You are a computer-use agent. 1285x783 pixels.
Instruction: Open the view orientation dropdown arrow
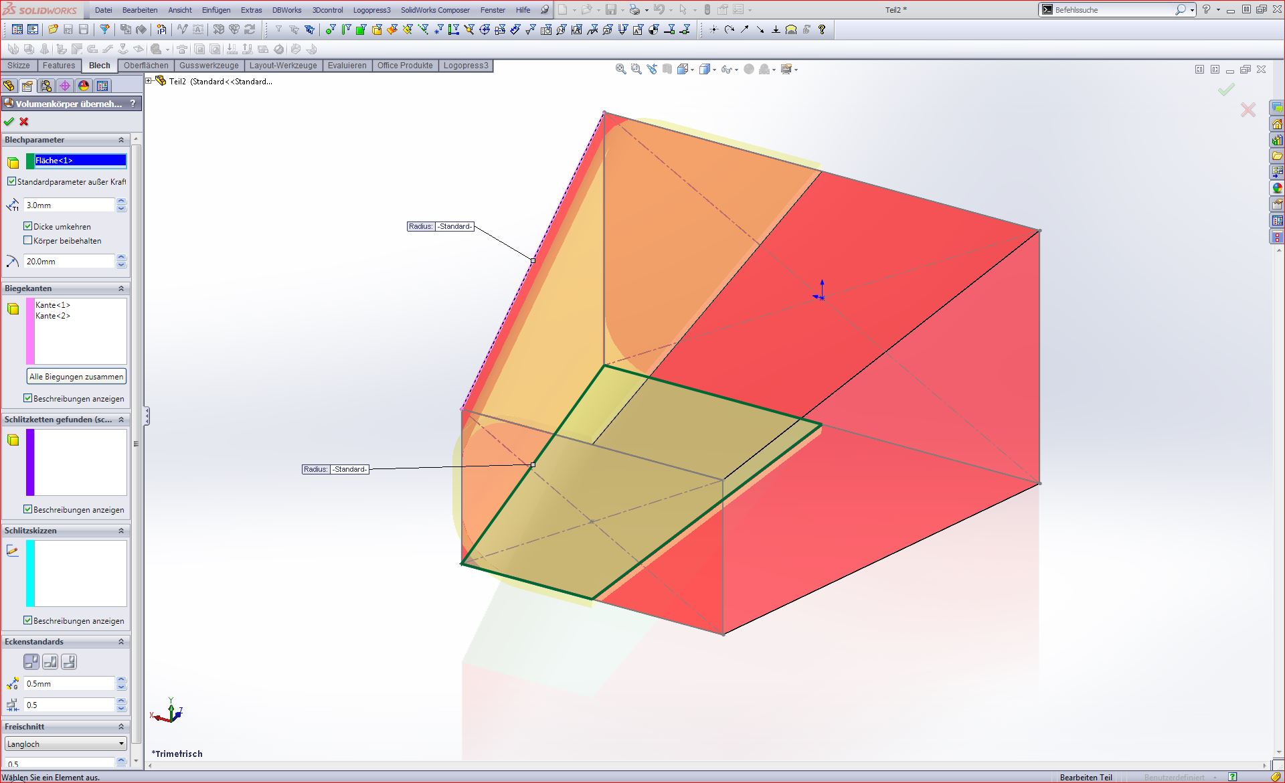pos(693,70)
